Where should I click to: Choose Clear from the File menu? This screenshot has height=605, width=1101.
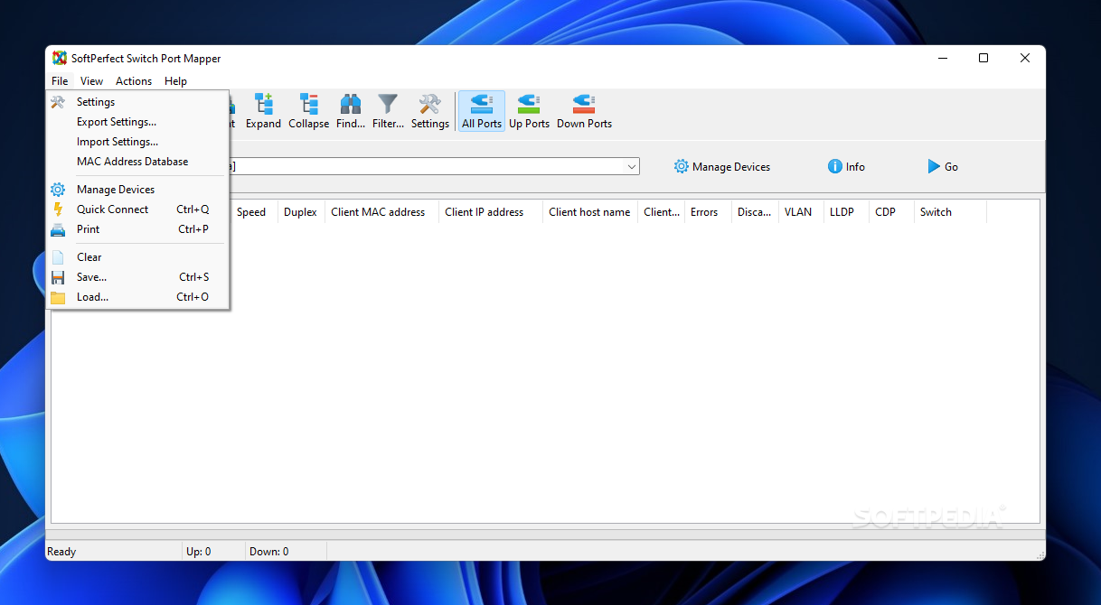click(x=137, y=257)
